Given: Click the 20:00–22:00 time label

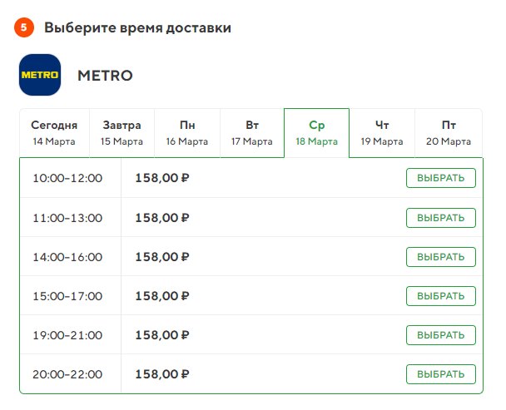Looking at the screenshot, I should pos(67,374).
